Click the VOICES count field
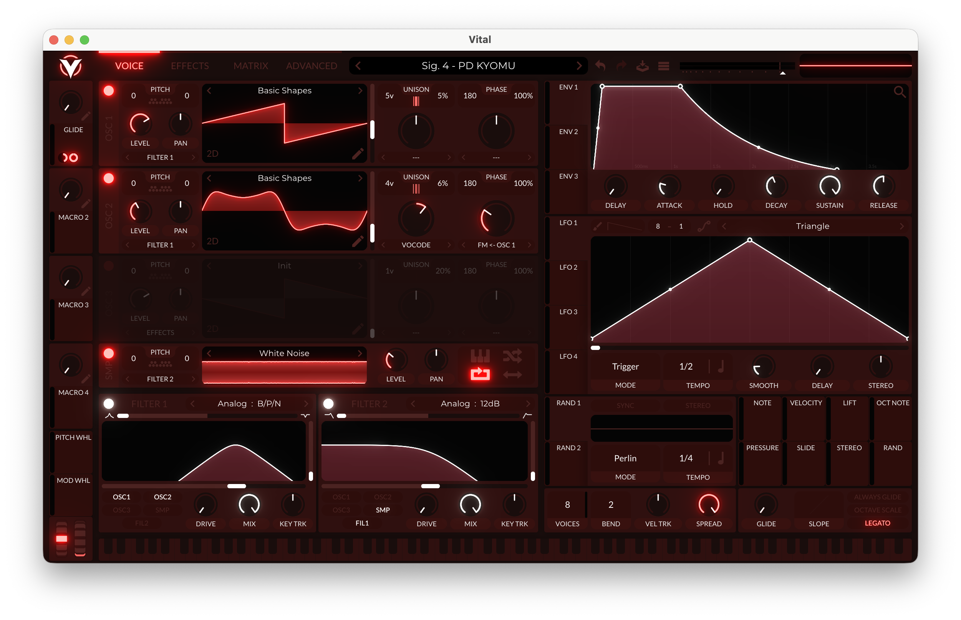 (567, 504)
